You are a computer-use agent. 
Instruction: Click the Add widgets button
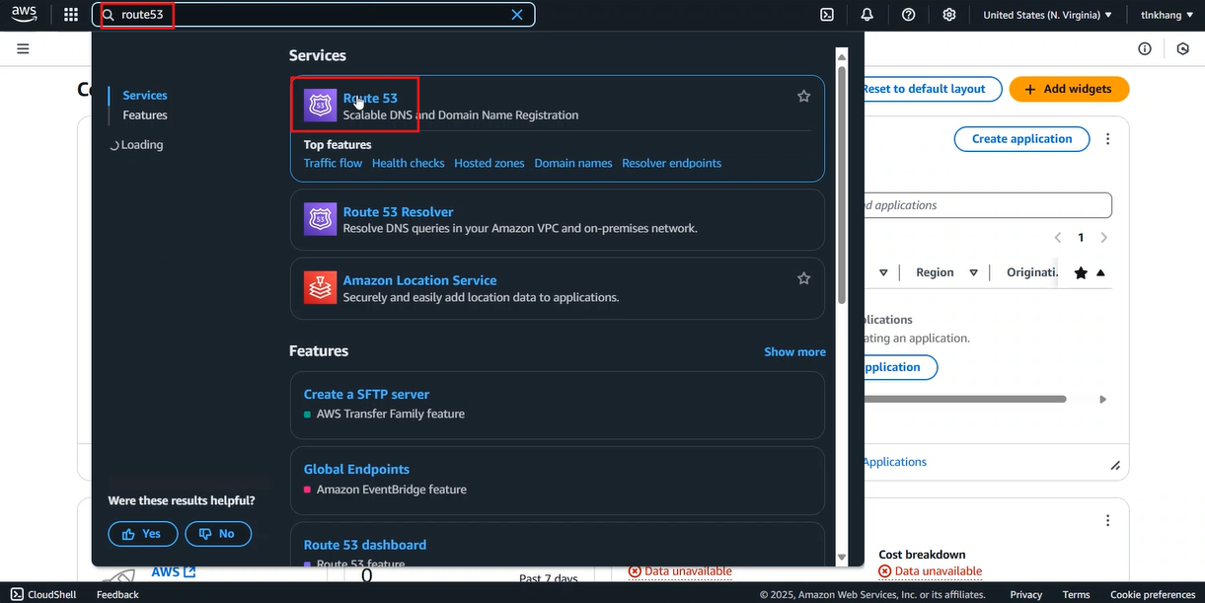(1069, 89)
